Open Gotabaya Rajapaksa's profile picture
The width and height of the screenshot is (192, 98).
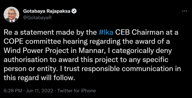point(11,15)
